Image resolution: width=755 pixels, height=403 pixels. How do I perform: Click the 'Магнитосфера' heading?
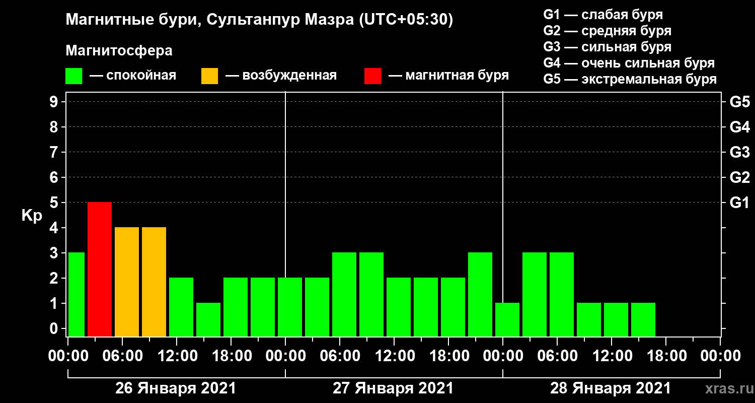pos(119,51)
